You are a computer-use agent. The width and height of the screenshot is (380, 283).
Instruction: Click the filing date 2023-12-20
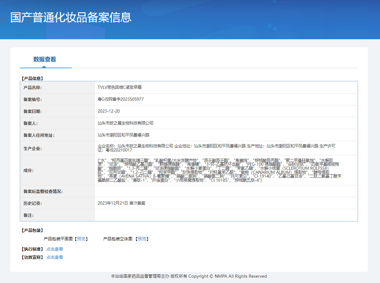pyautogui.click(x=108, y=111)
